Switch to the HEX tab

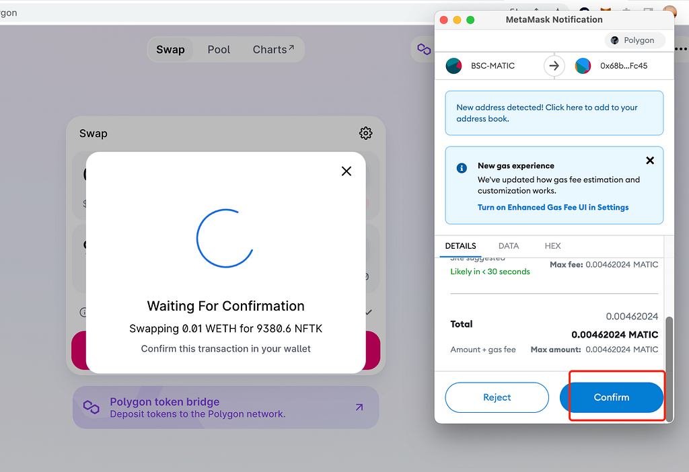(x=552, y=246)
